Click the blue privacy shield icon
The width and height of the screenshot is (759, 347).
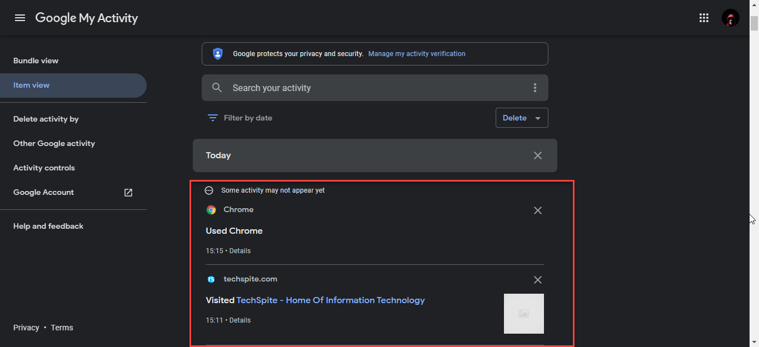tap(218, 54)
